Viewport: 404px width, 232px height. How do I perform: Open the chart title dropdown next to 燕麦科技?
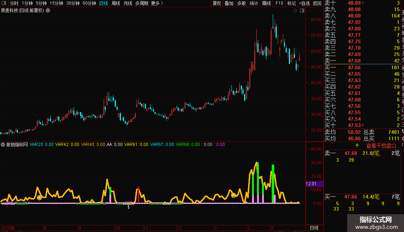coord(48,11)
